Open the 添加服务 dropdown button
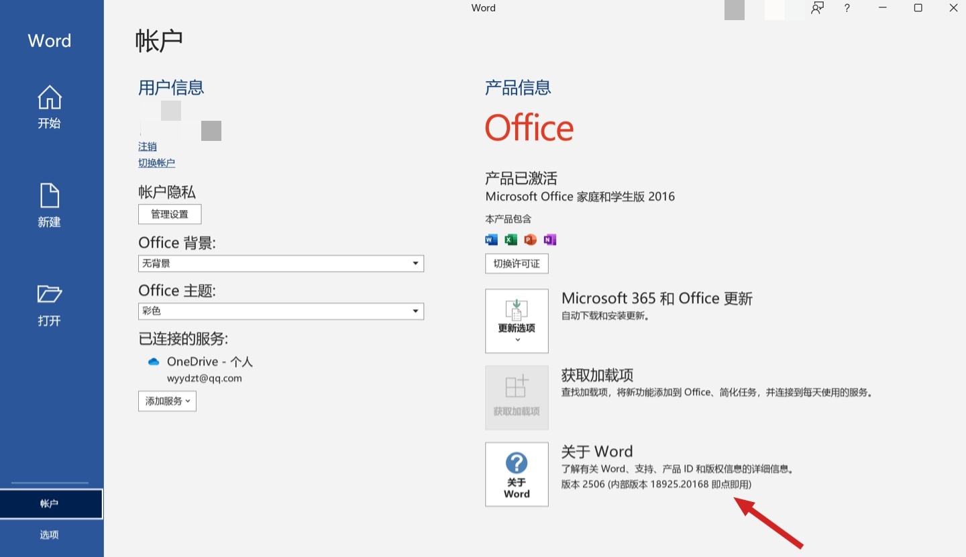This screenshot has width=966, height=557. 167,401
